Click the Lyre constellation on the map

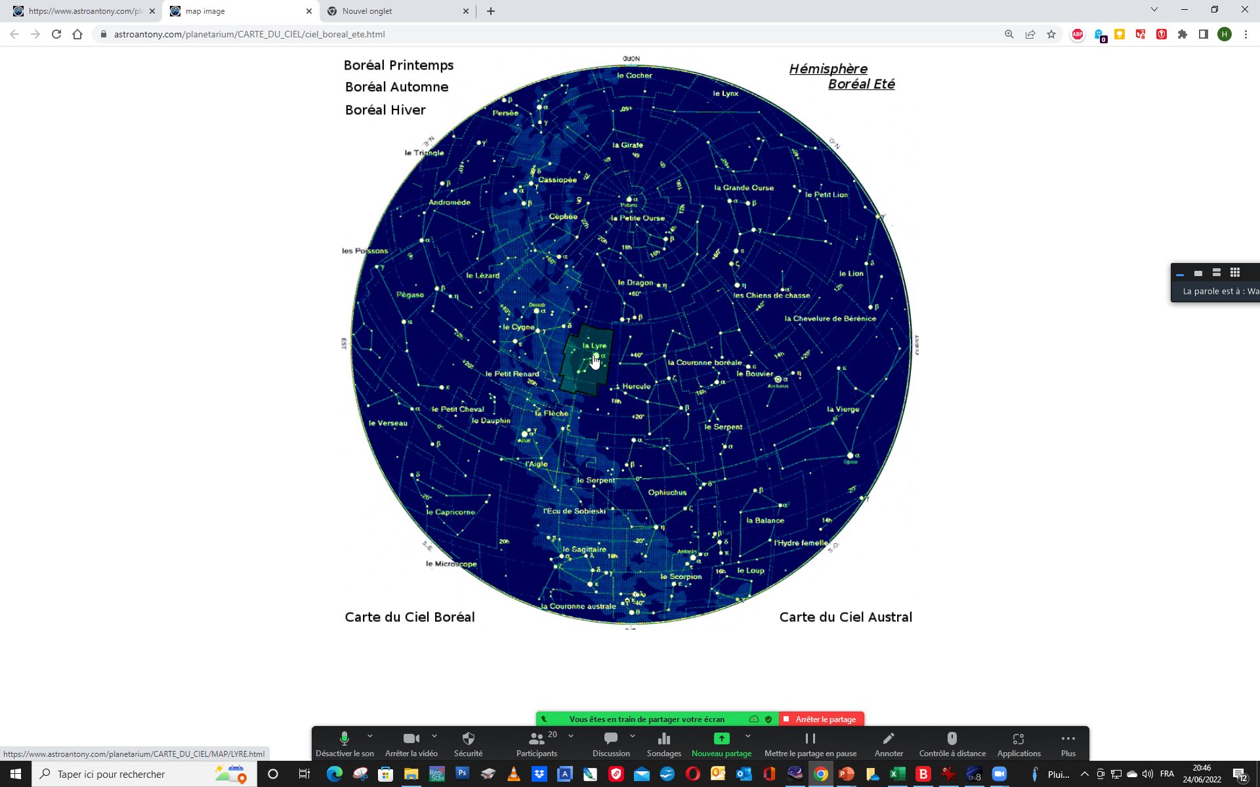click(586, 360)
